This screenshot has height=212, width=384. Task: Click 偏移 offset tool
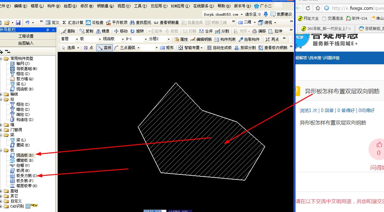tap(259, 31)
